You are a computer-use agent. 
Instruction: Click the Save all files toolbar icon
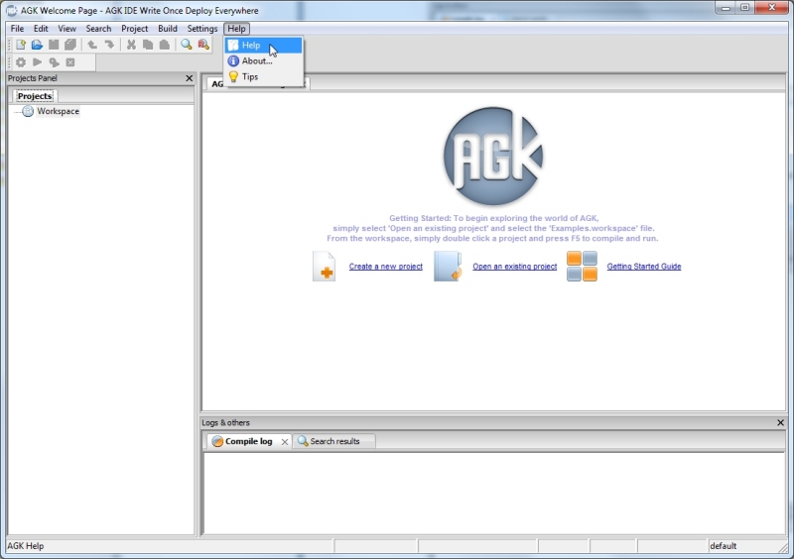[70, 45]
